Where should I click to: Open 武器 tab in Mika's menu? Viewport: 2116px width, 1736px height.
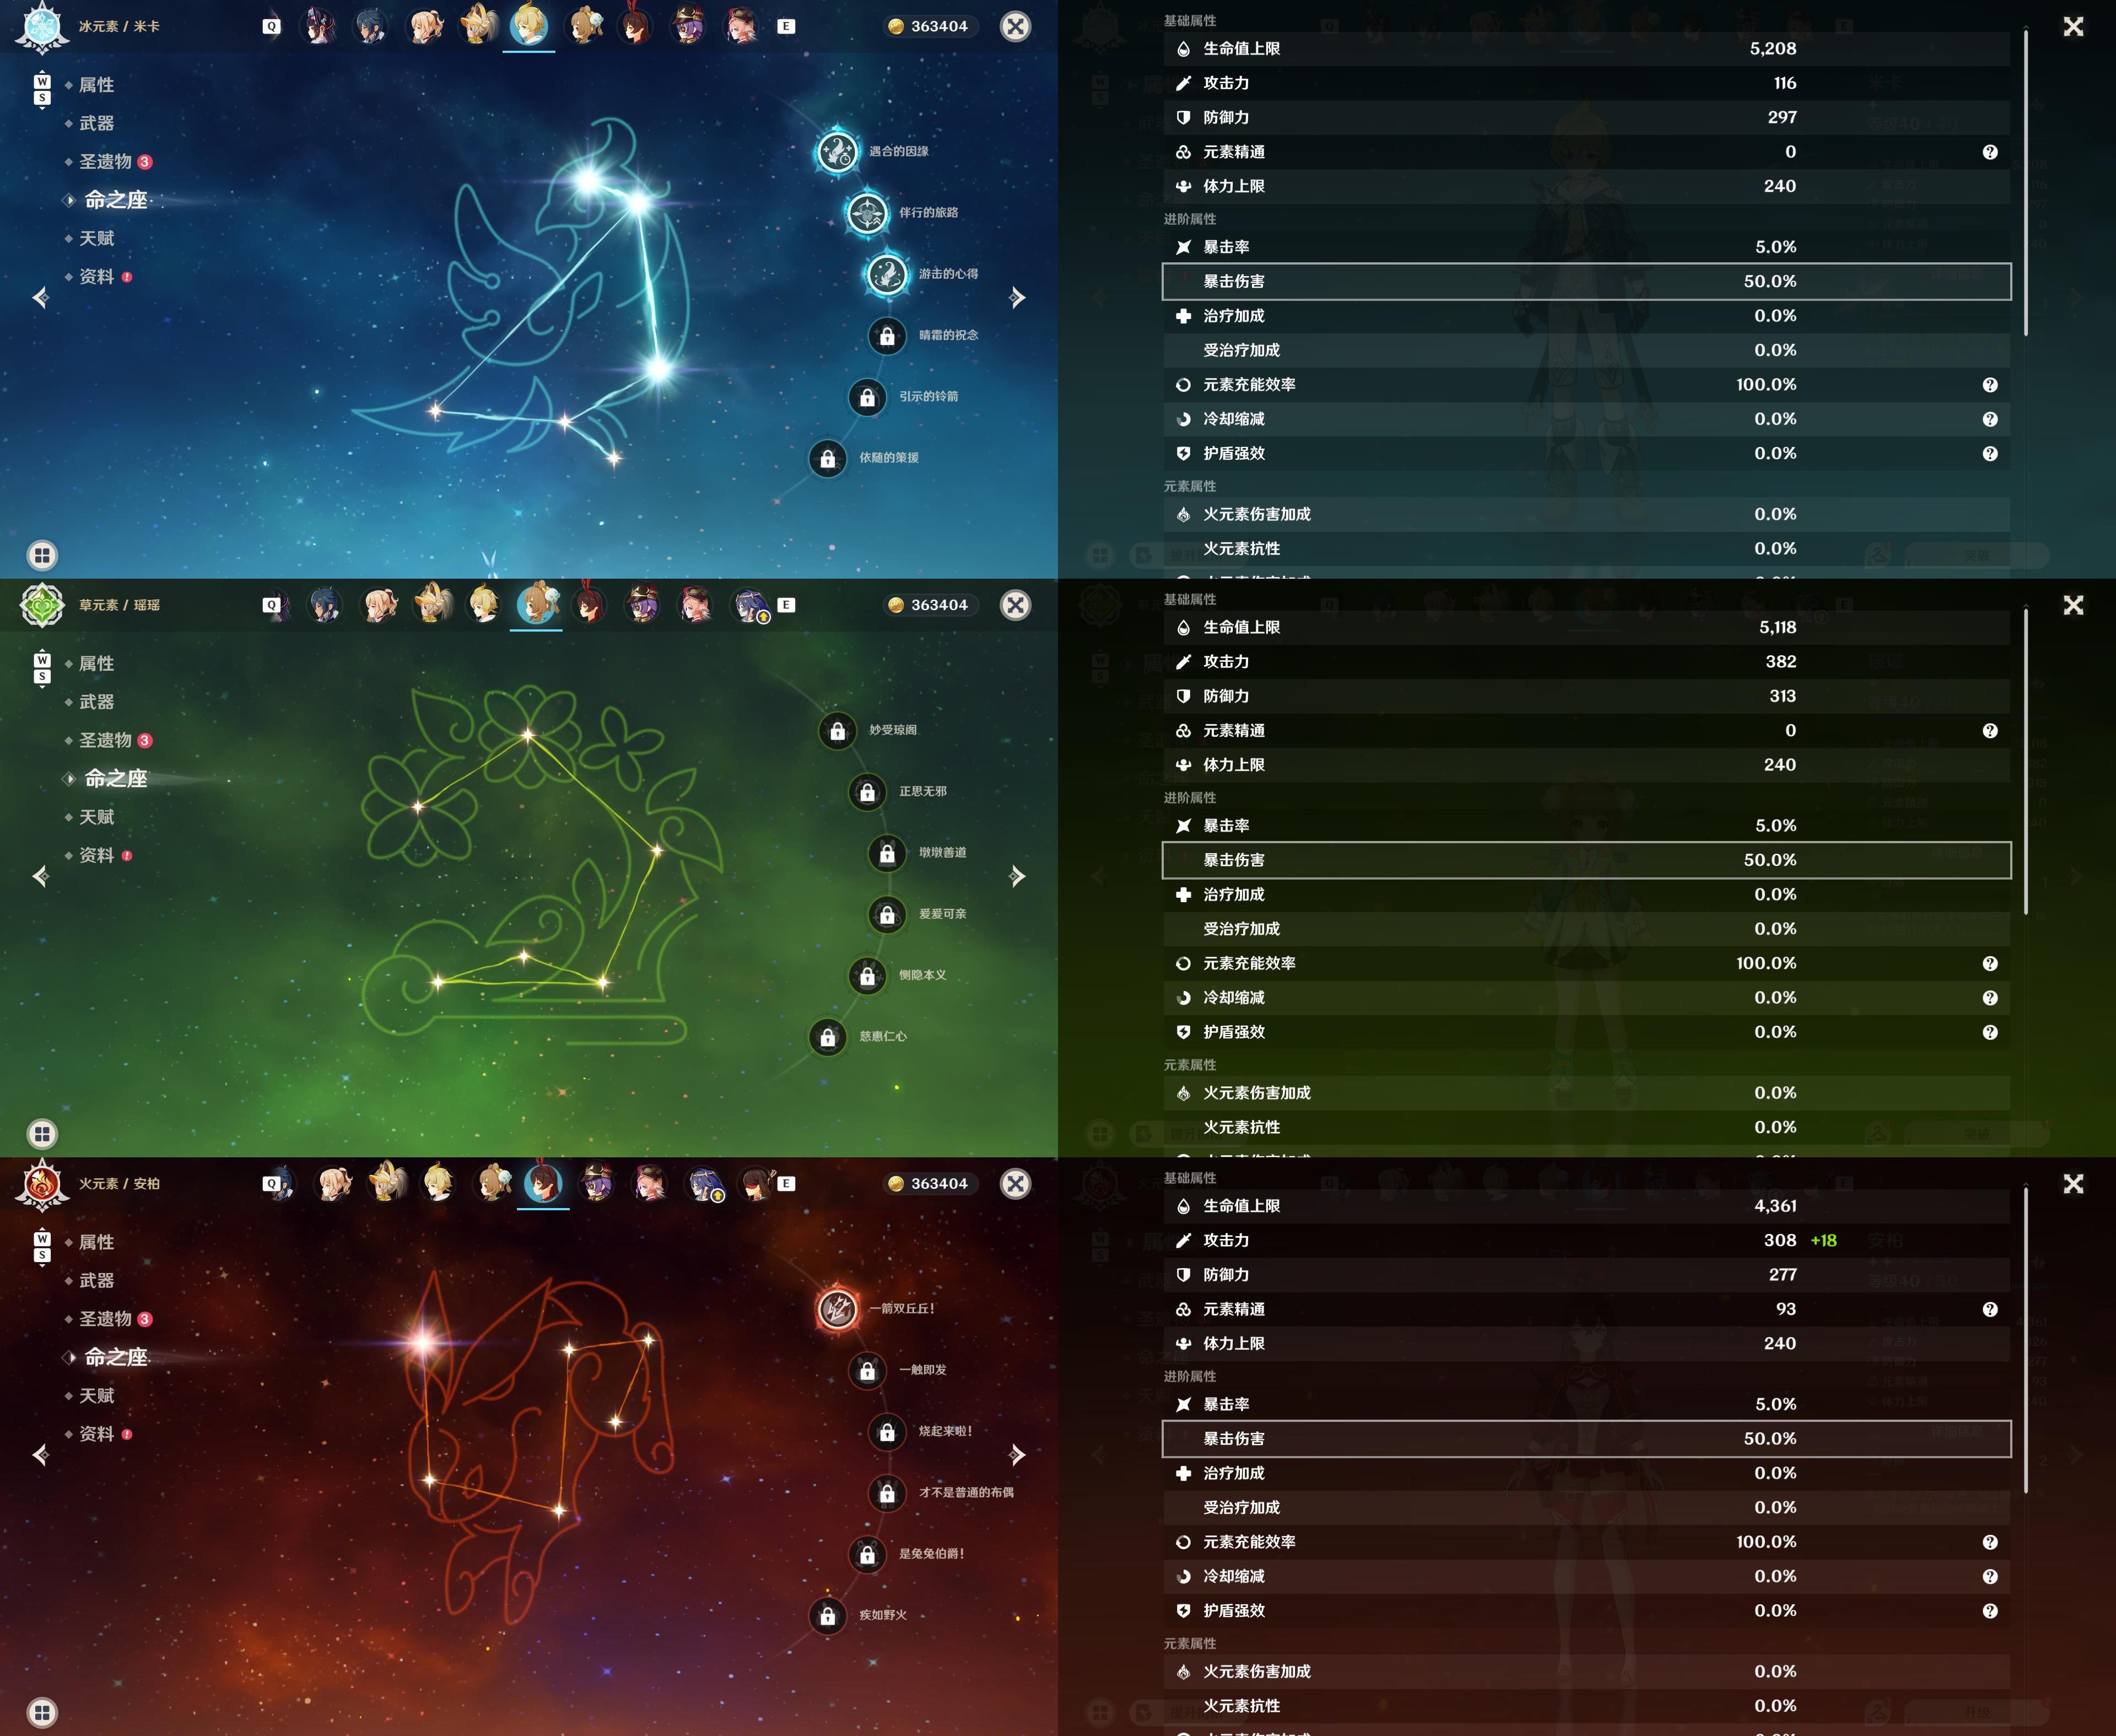click(x=96, y=123)
